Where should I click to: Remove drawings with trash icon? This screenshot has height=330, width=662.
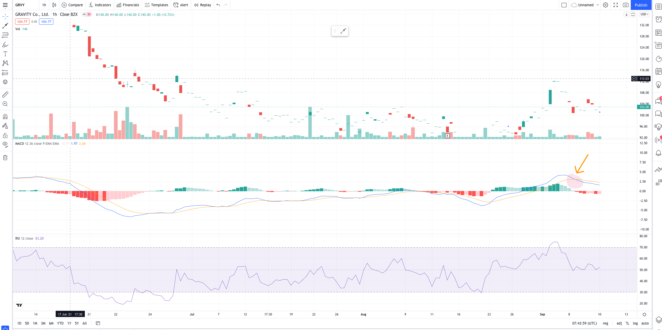click(5, 157)
